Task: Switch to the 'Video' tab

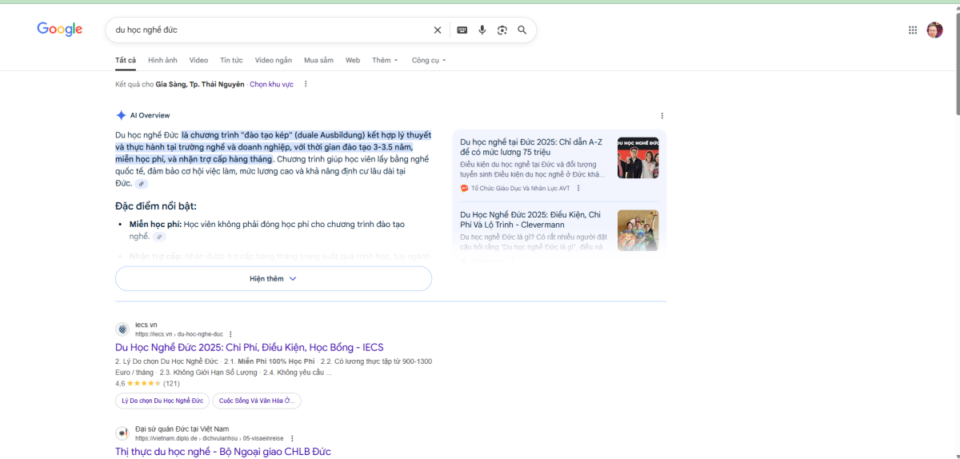Action: tap(198, 60)
